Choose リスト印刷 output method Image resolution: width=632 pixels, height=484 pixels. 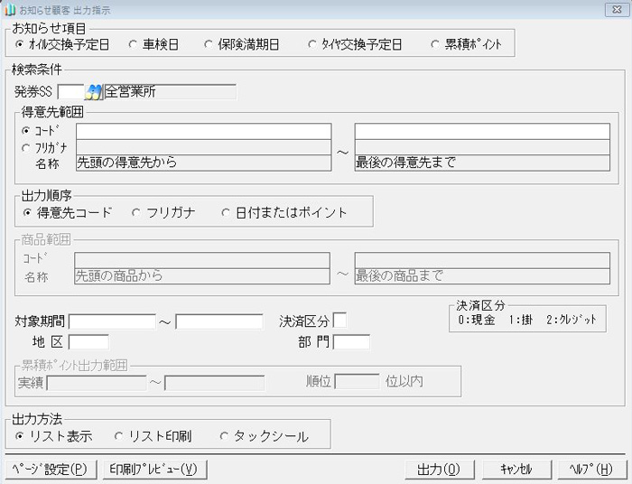tap(120, 436)
